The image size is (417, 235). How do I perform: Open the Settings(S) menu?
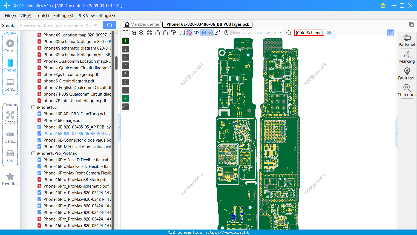pyautogui.click(x=63, y=16)
